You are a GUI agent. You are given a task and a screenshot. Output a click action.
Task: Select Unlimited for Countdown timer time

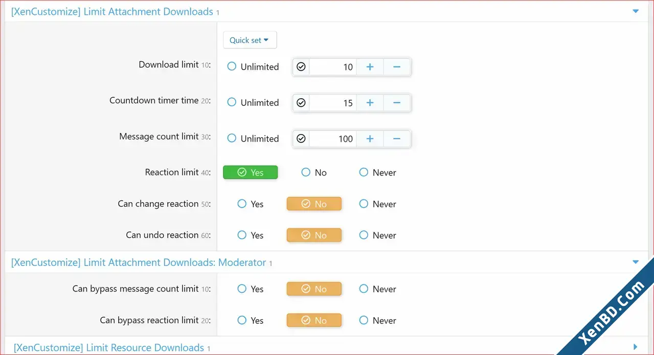point(253,102)
